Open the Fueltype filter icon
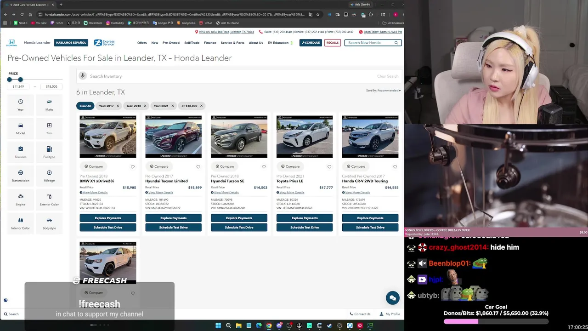The height and width of the screenshot is (331, 588). pyautogui.click(x=49, y=149)
